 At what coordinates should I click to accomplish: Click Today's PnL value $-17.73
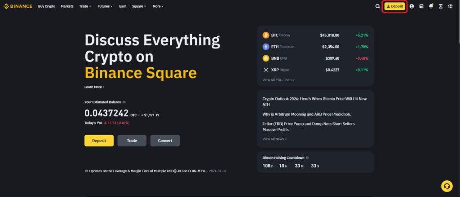117,123
